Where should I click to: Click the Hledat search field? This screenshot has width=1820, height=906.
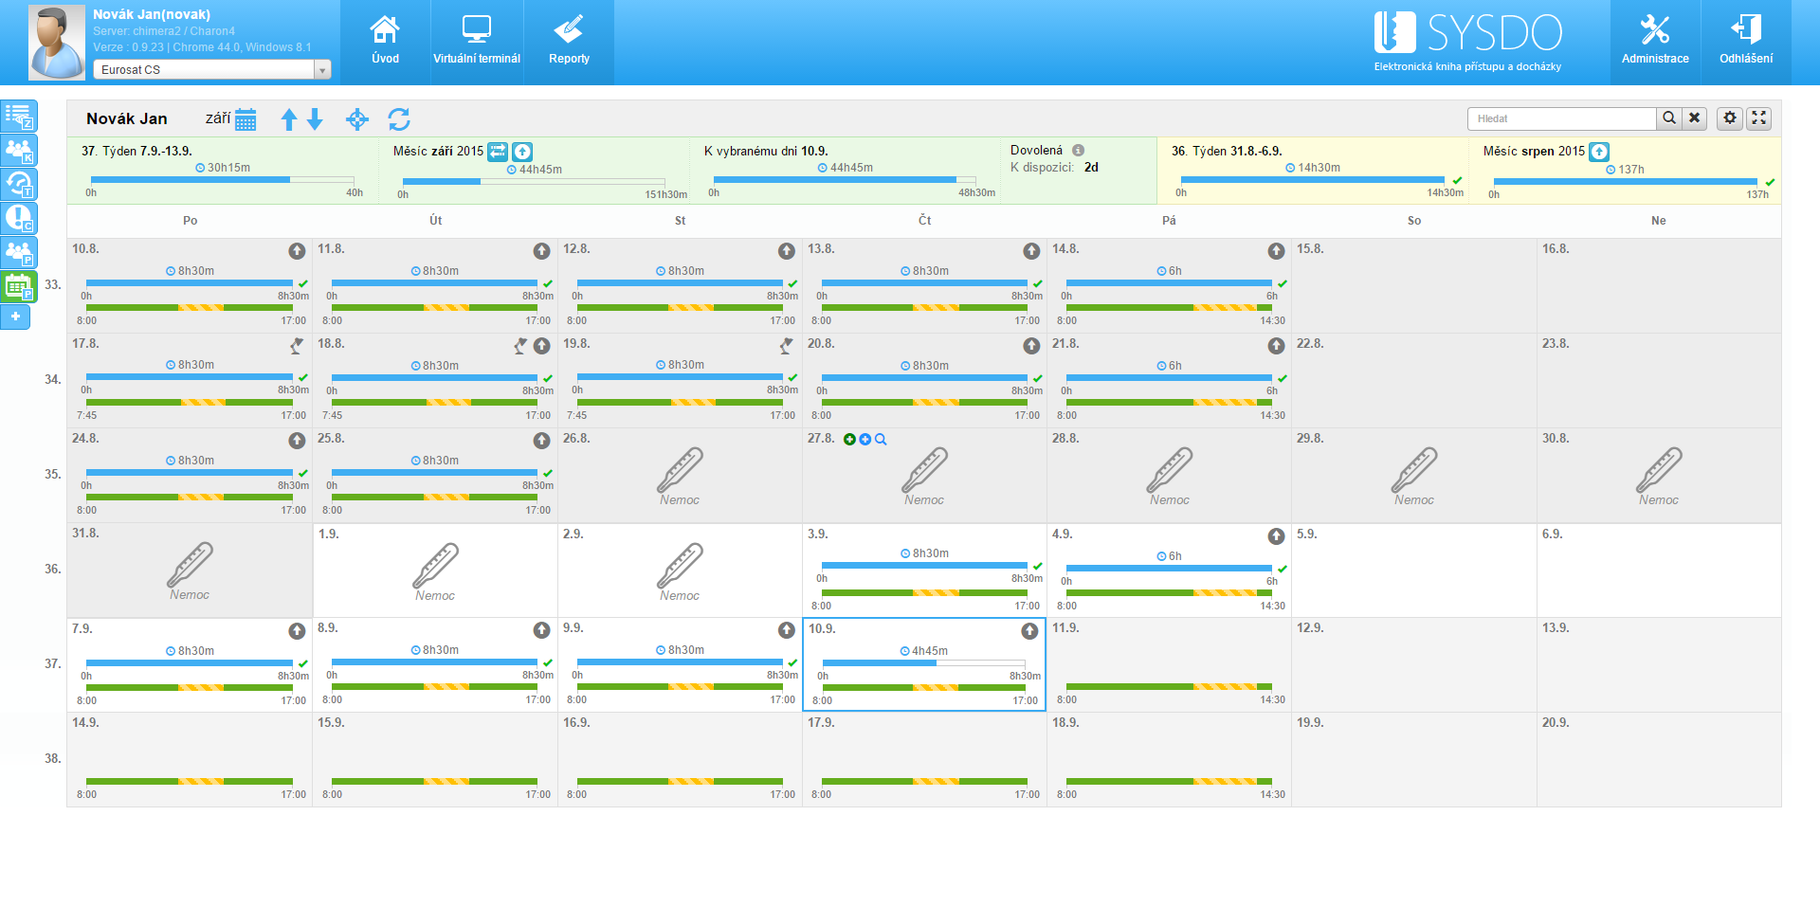click(1561, 118)
